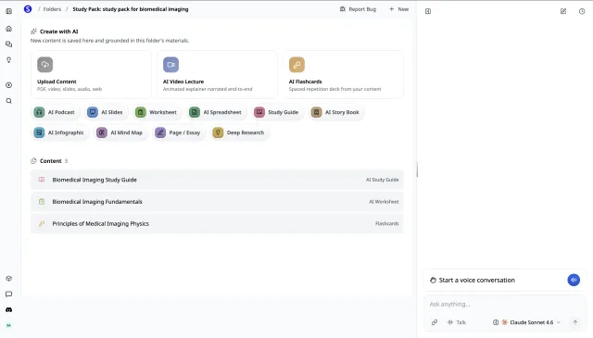Click the blue voice conversation button
593x338 pixels.
(574, 280)
